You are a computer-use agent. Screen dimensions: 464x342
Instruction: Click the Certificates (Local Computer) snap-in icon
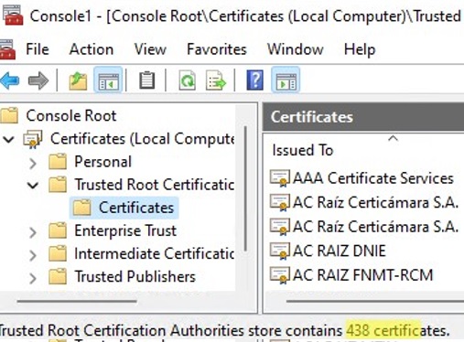(x=33, y=139)
